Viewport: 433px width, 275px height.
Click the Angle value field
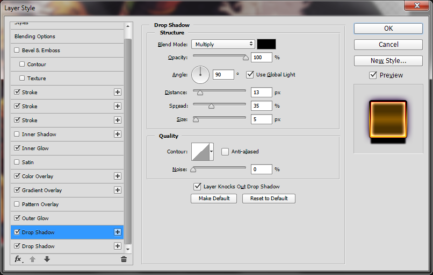(223, 75)
